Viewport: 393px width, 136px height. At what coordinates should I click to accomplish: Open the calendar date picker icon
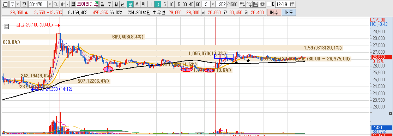point(292,4)
